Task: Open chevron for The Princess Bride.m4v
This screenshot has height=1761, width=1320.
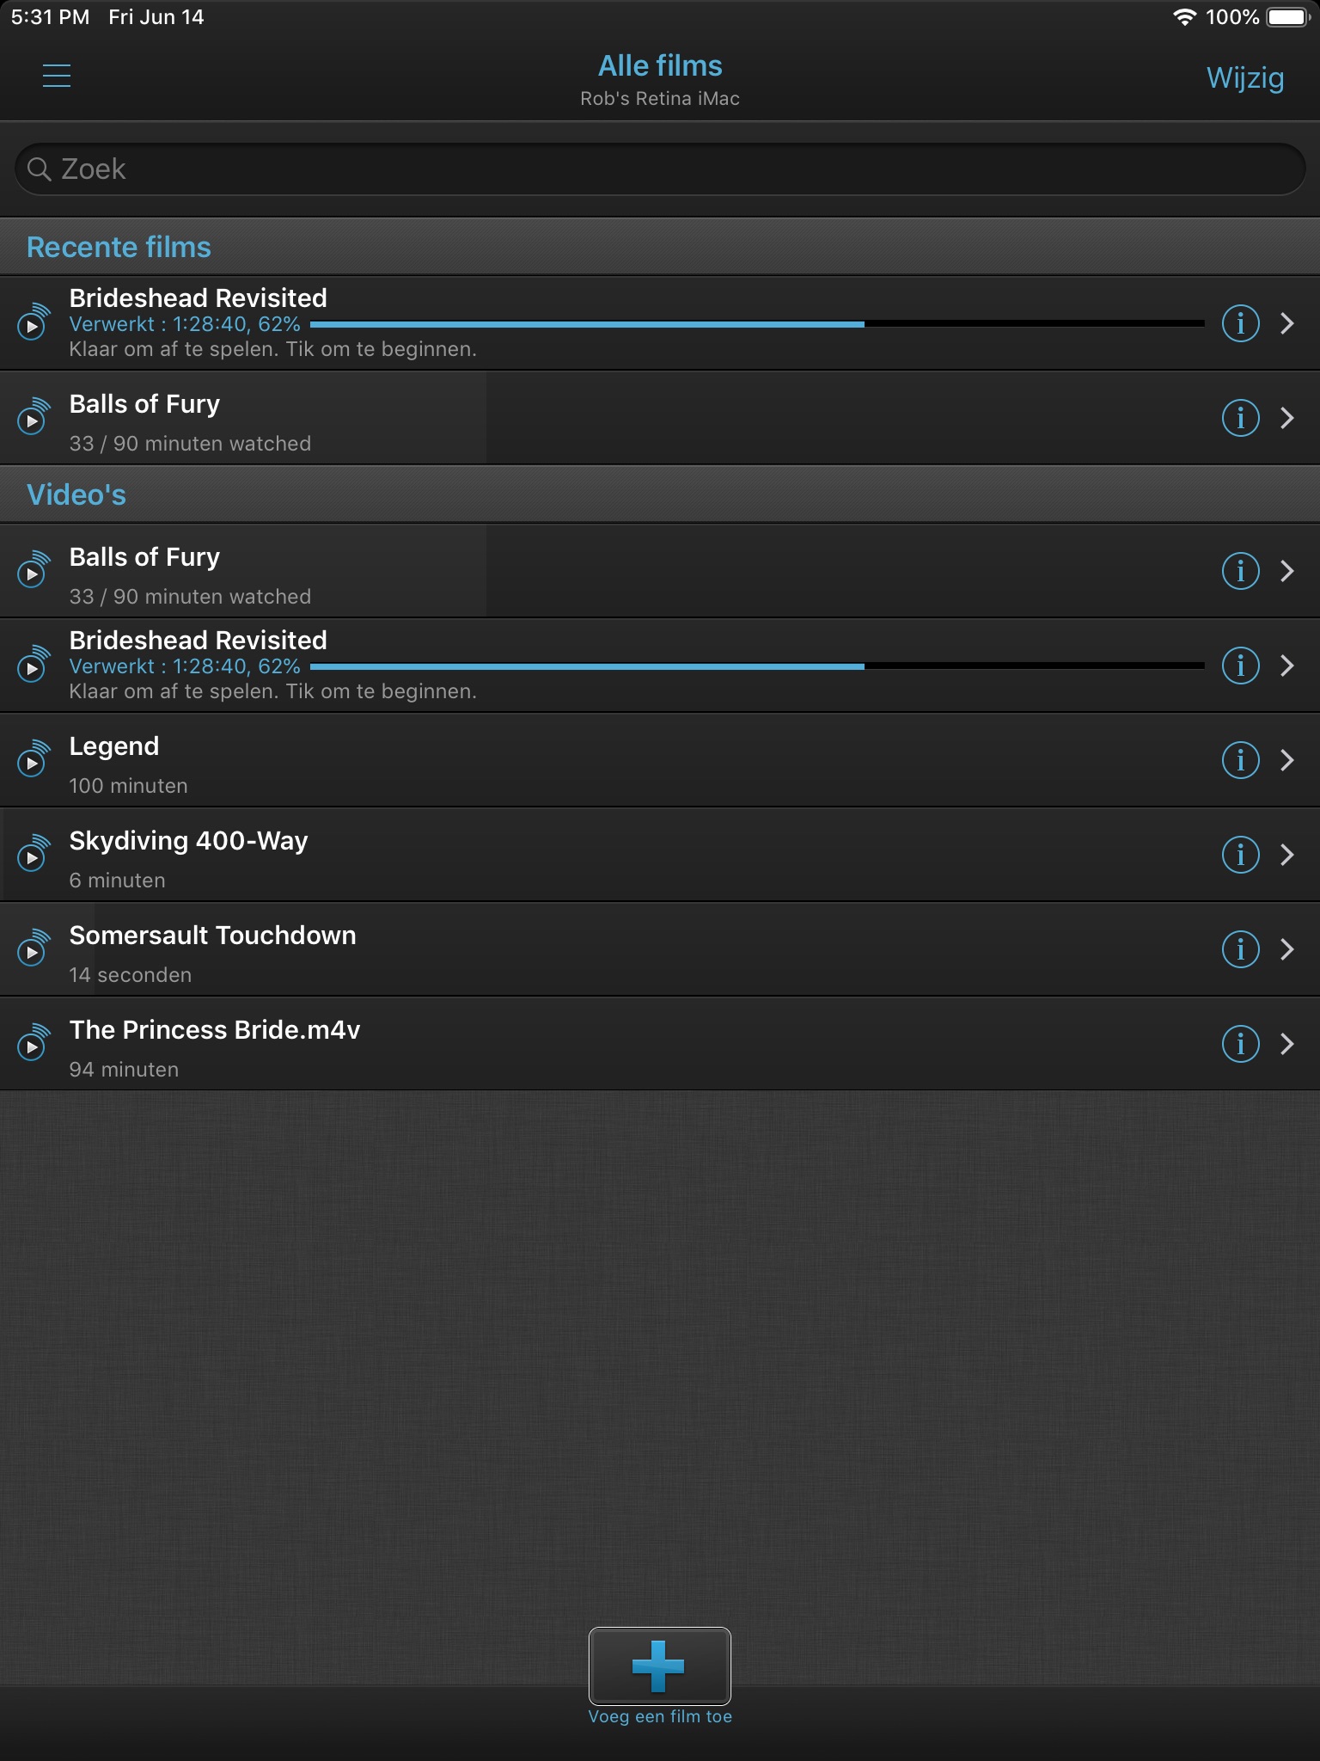Action: point(1286,1044)
